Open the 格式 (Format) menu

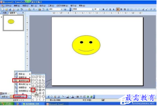click(43, 6)
